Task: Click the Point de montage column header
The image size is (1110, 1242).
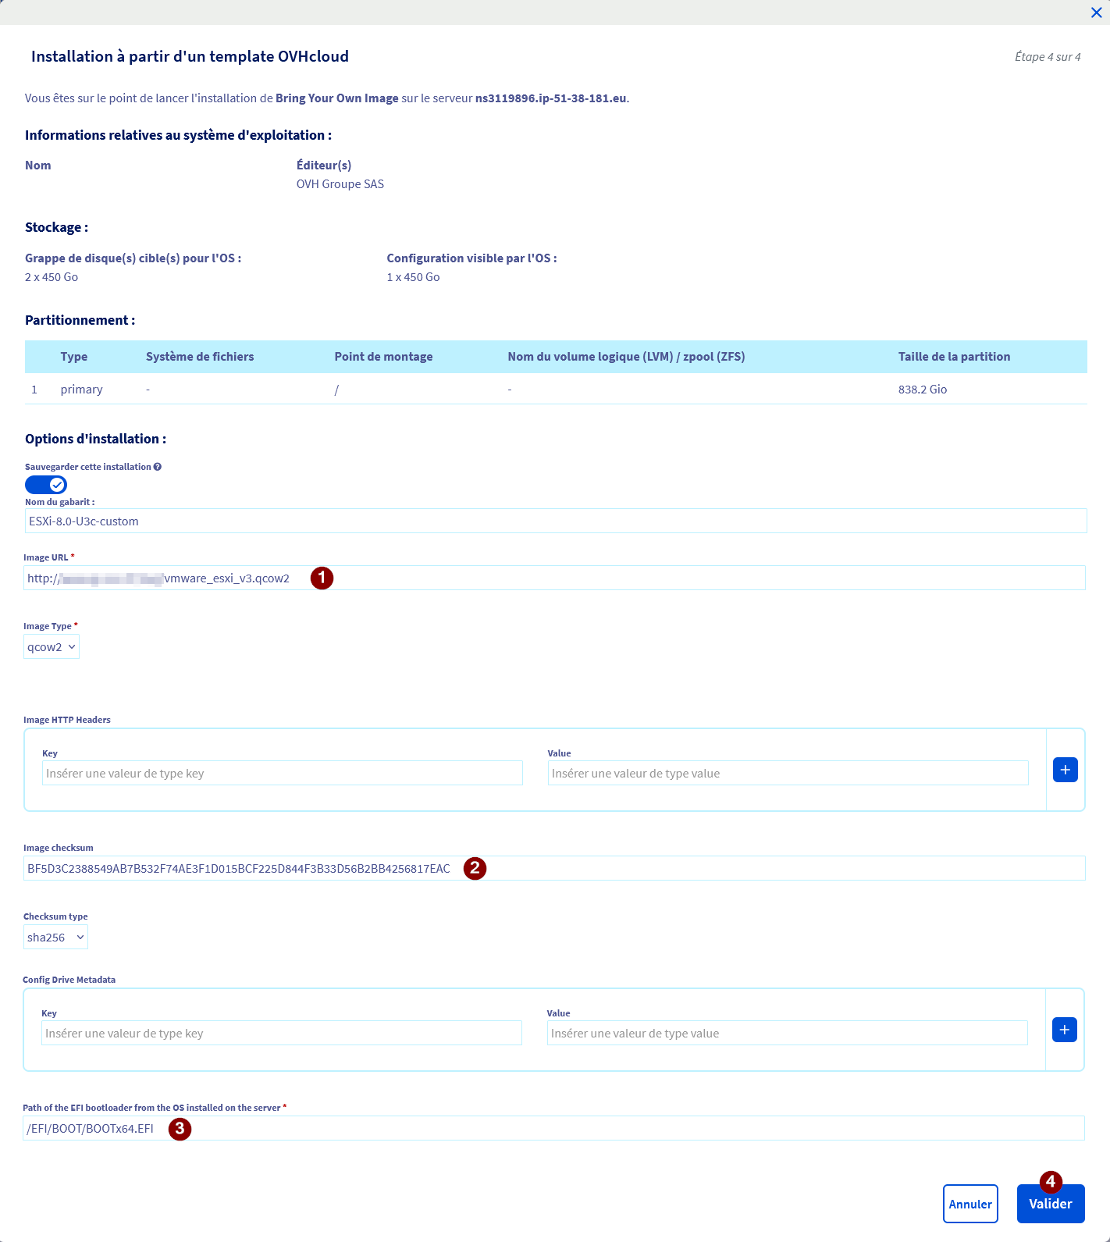Action: [x=383, y=357]
